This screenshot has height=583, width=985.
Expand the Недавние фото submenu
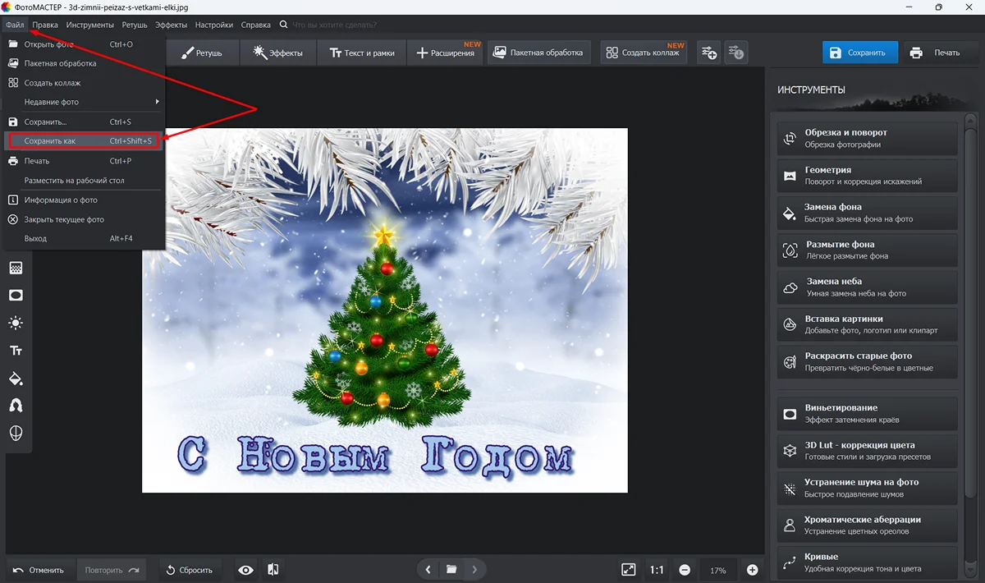pos(84,102)
